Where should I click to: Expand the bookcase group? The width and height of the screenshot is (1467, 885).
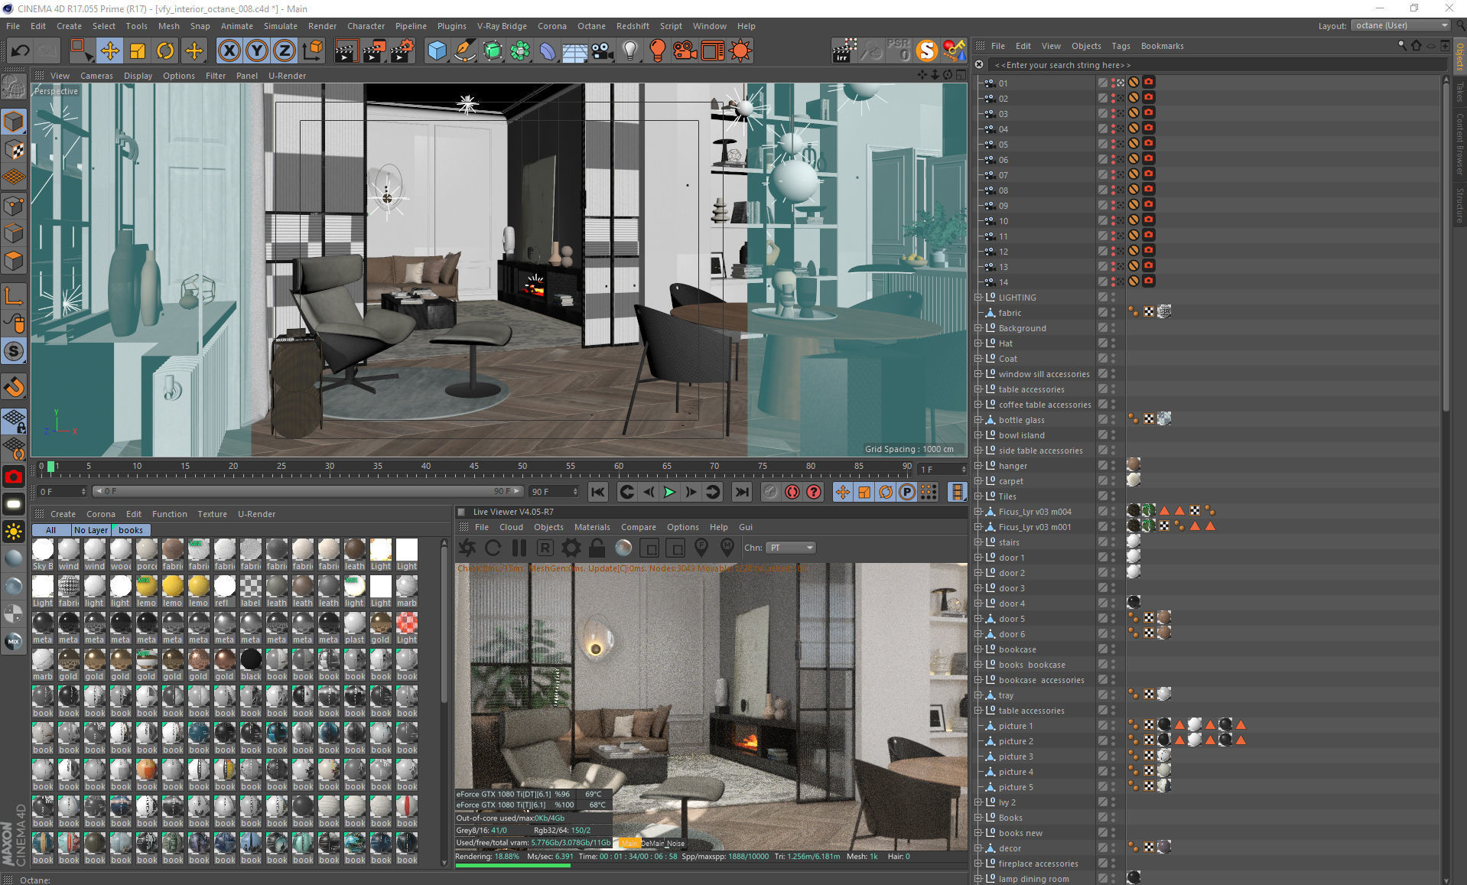point(978,649)
